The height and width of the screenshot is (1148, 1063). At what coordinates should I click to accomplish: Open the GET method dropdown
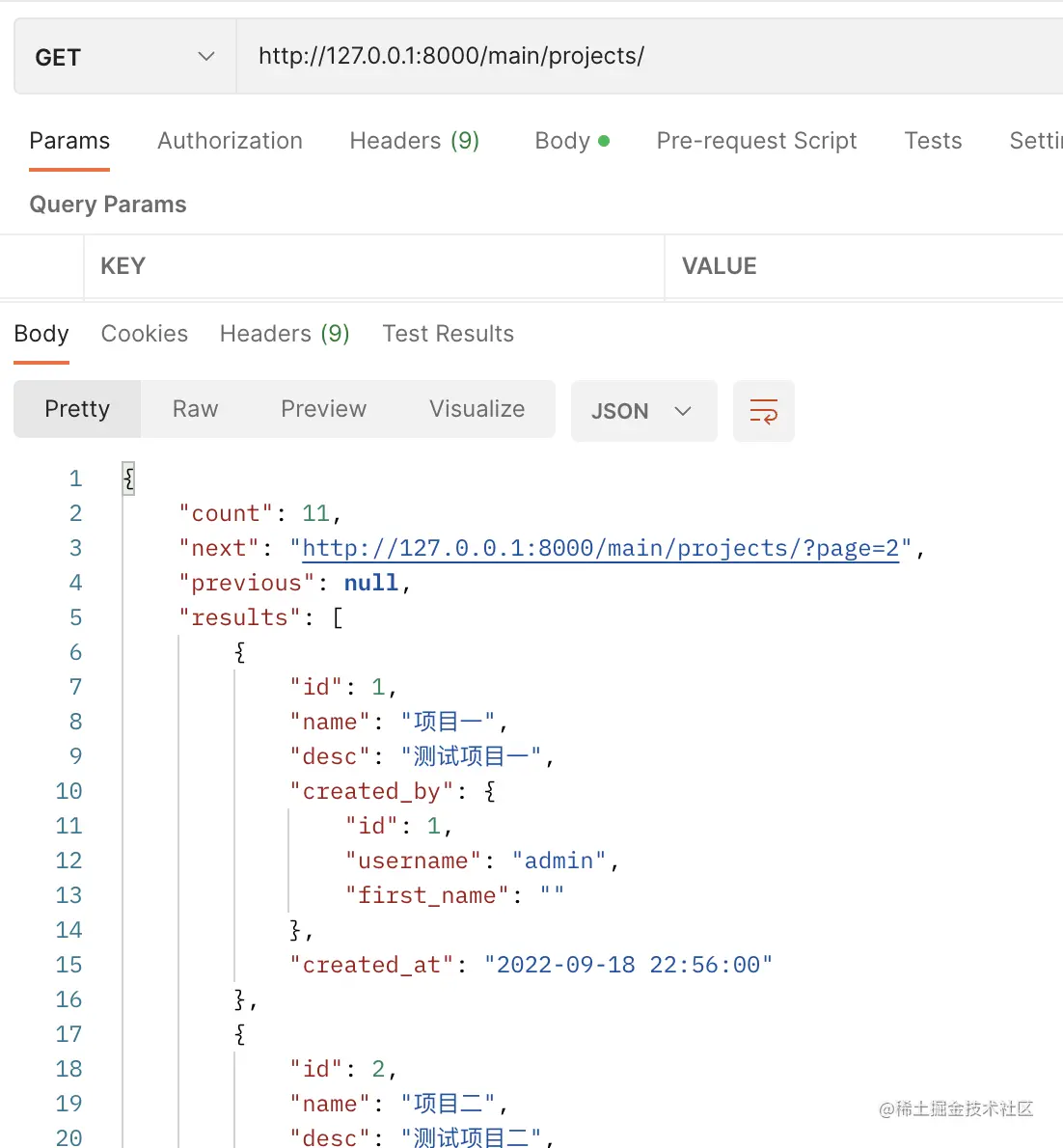tap(124, 57)
